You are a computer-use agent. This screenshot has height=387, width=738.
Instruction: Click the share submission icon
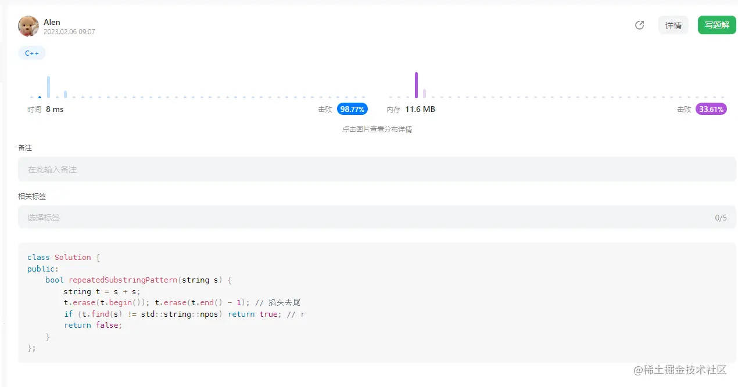click(639, 25)
